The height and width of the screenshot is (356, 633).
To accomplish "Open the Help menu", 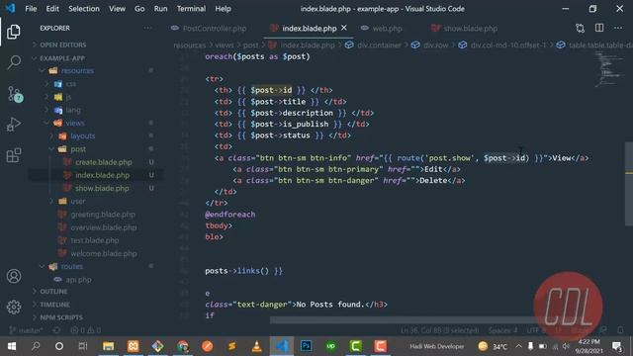I will pos(223,9).
